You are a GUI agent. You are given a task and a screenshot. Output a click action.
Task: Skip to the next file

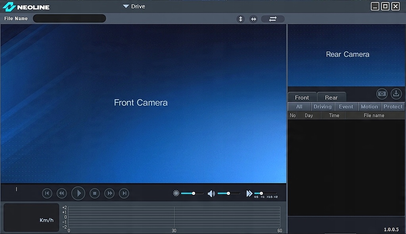124,193
